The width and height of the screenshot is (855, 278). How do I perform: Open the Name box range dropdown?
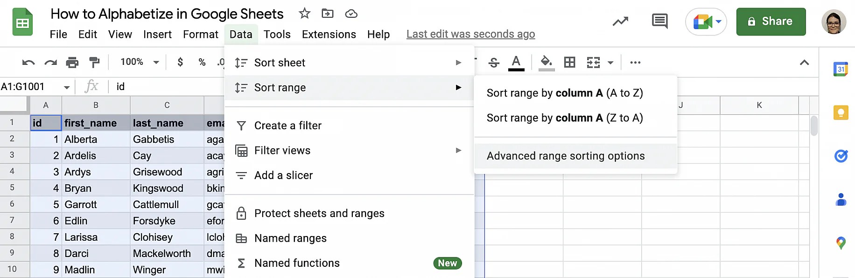point(67,87)
